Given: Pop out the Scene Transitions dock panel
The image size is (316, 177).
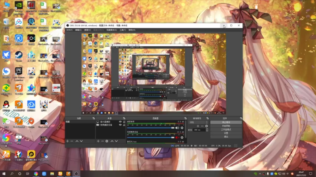Looking at the screenshot, I should pos(207,118).
